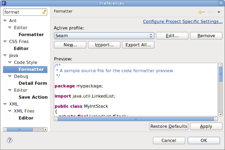The image size is (225, 150).
Task: Open Configure Project Specific Settings link
Action: pos(183,22)
